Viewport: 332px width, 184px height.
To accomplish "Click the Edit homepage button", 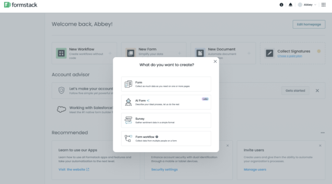I will pyautogui.click(x=309, y=24).
